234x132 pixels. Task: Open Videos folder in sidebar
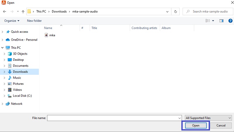[x=17, y=90]
